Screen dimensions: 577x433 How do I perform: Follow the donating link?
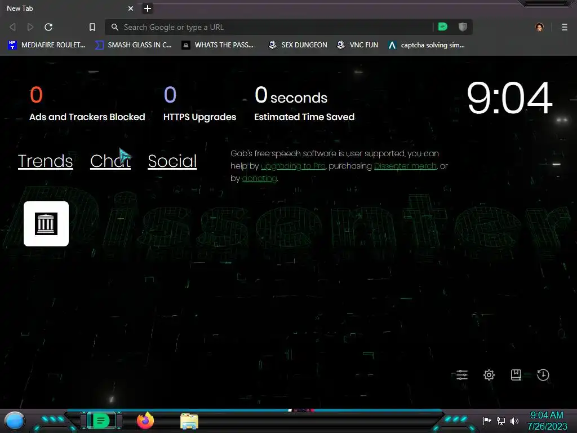click(x=259, y=179)
